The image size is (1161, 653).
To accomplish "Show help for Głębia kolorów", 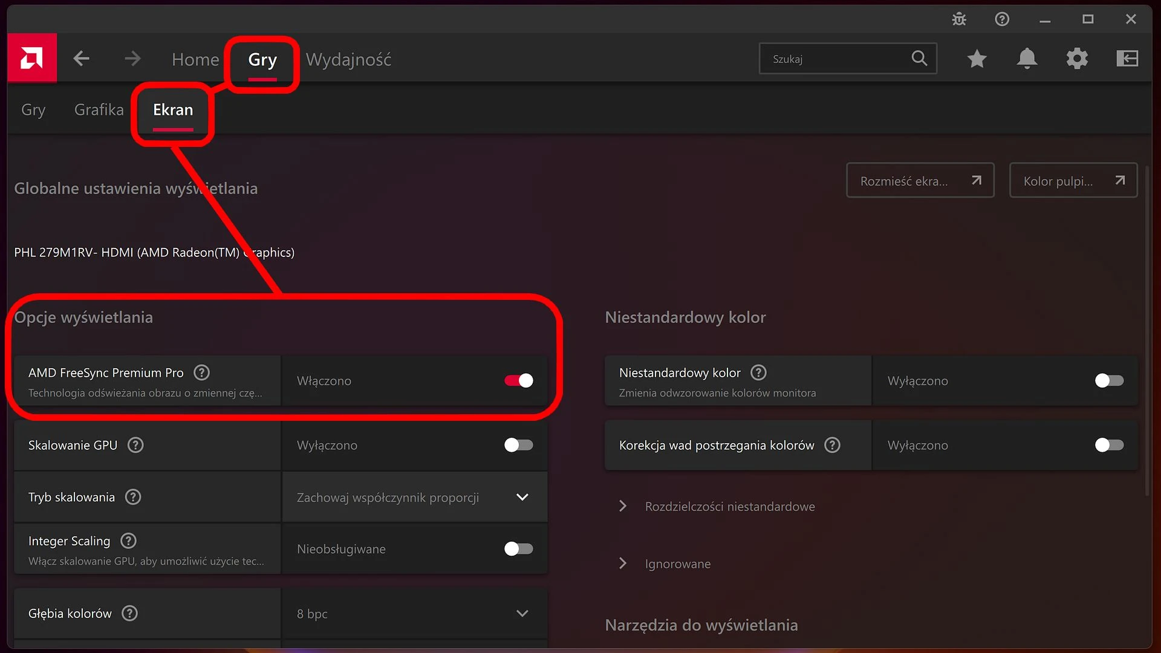I will coord(129,613).
